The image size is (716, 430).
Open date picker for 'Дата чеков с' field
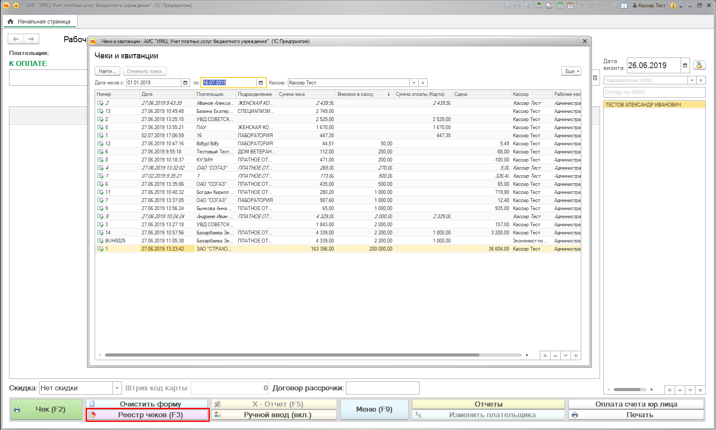pos(185,83)
